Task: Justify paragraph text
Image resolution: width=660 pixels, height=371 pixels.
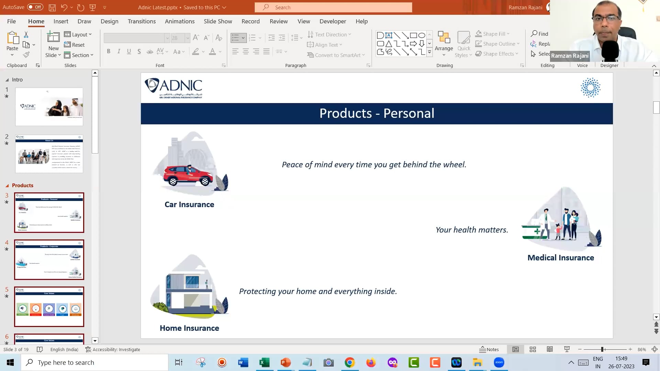Action: pyautogui.click(x=266, y=52)
